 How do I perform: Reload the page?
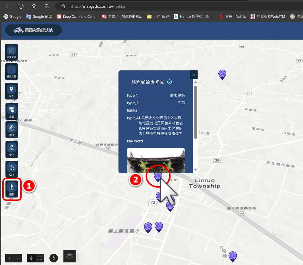[21, 6]
